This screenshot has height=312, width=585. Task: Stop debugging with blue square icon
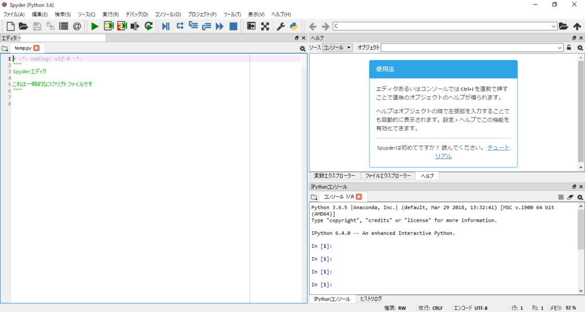click(233, 26)
